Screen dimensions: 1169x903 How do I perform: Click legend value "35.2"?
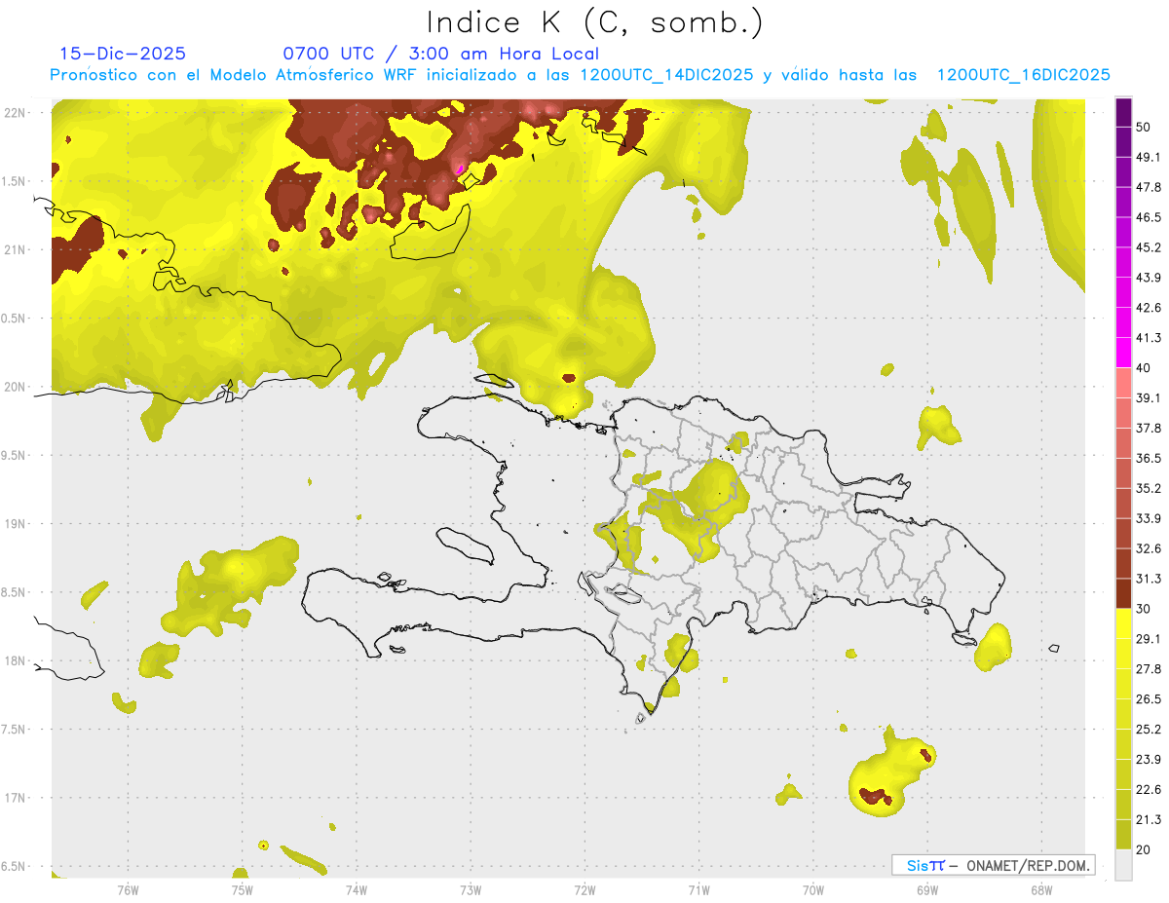(x=1149, y=488)
